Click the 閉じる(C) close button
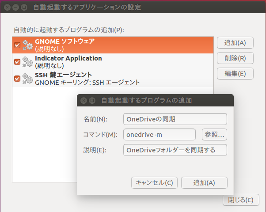The image size is (266, 212). [x=241, y=200]
